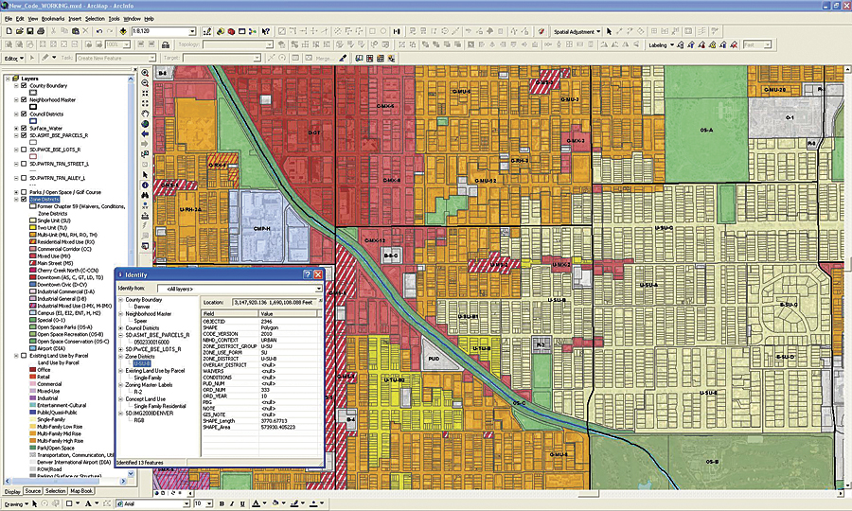Click the Undo arrow icon
852x511 pixels.
pyautogui.click(x=98, y=31)
